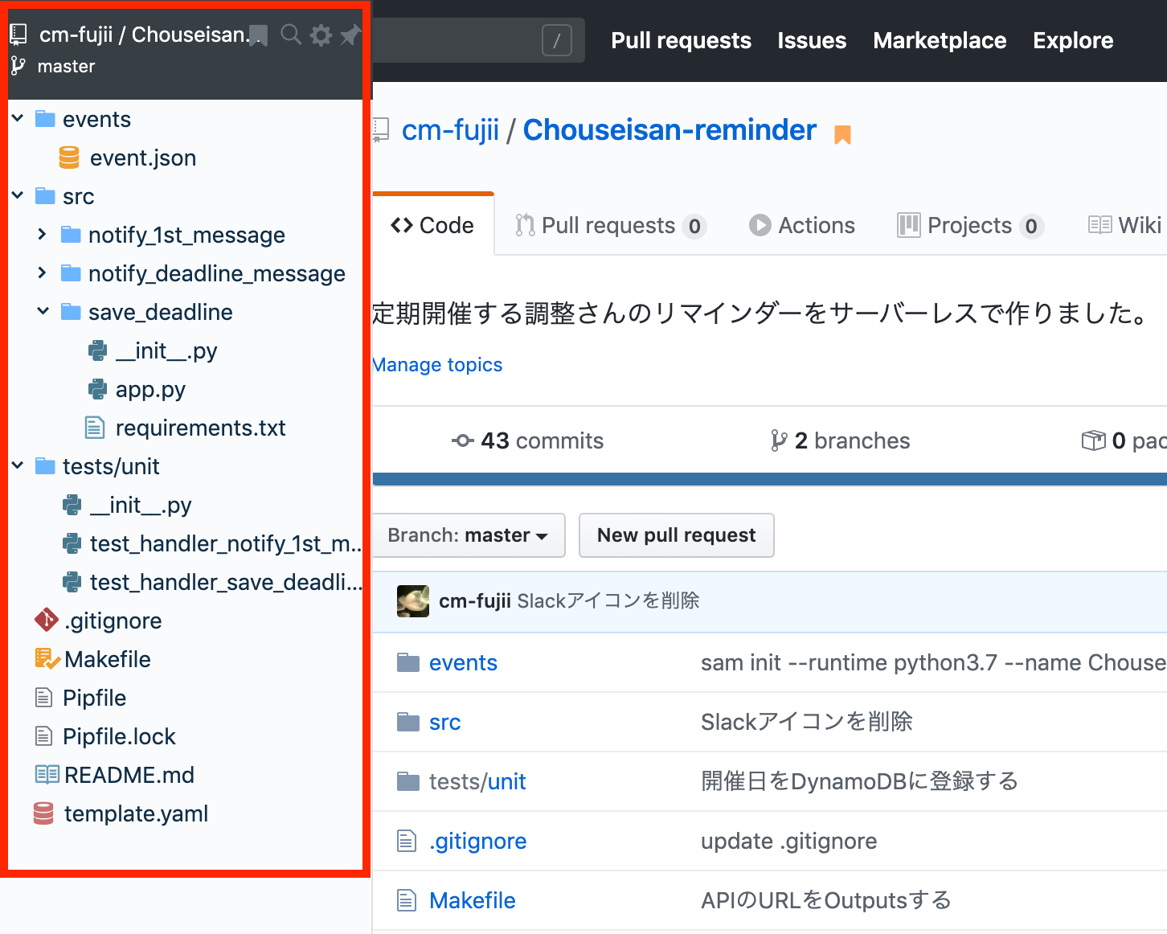Click the database icon beside event.json
This screenshot has width=1167, height=934.
pos(68,158)
